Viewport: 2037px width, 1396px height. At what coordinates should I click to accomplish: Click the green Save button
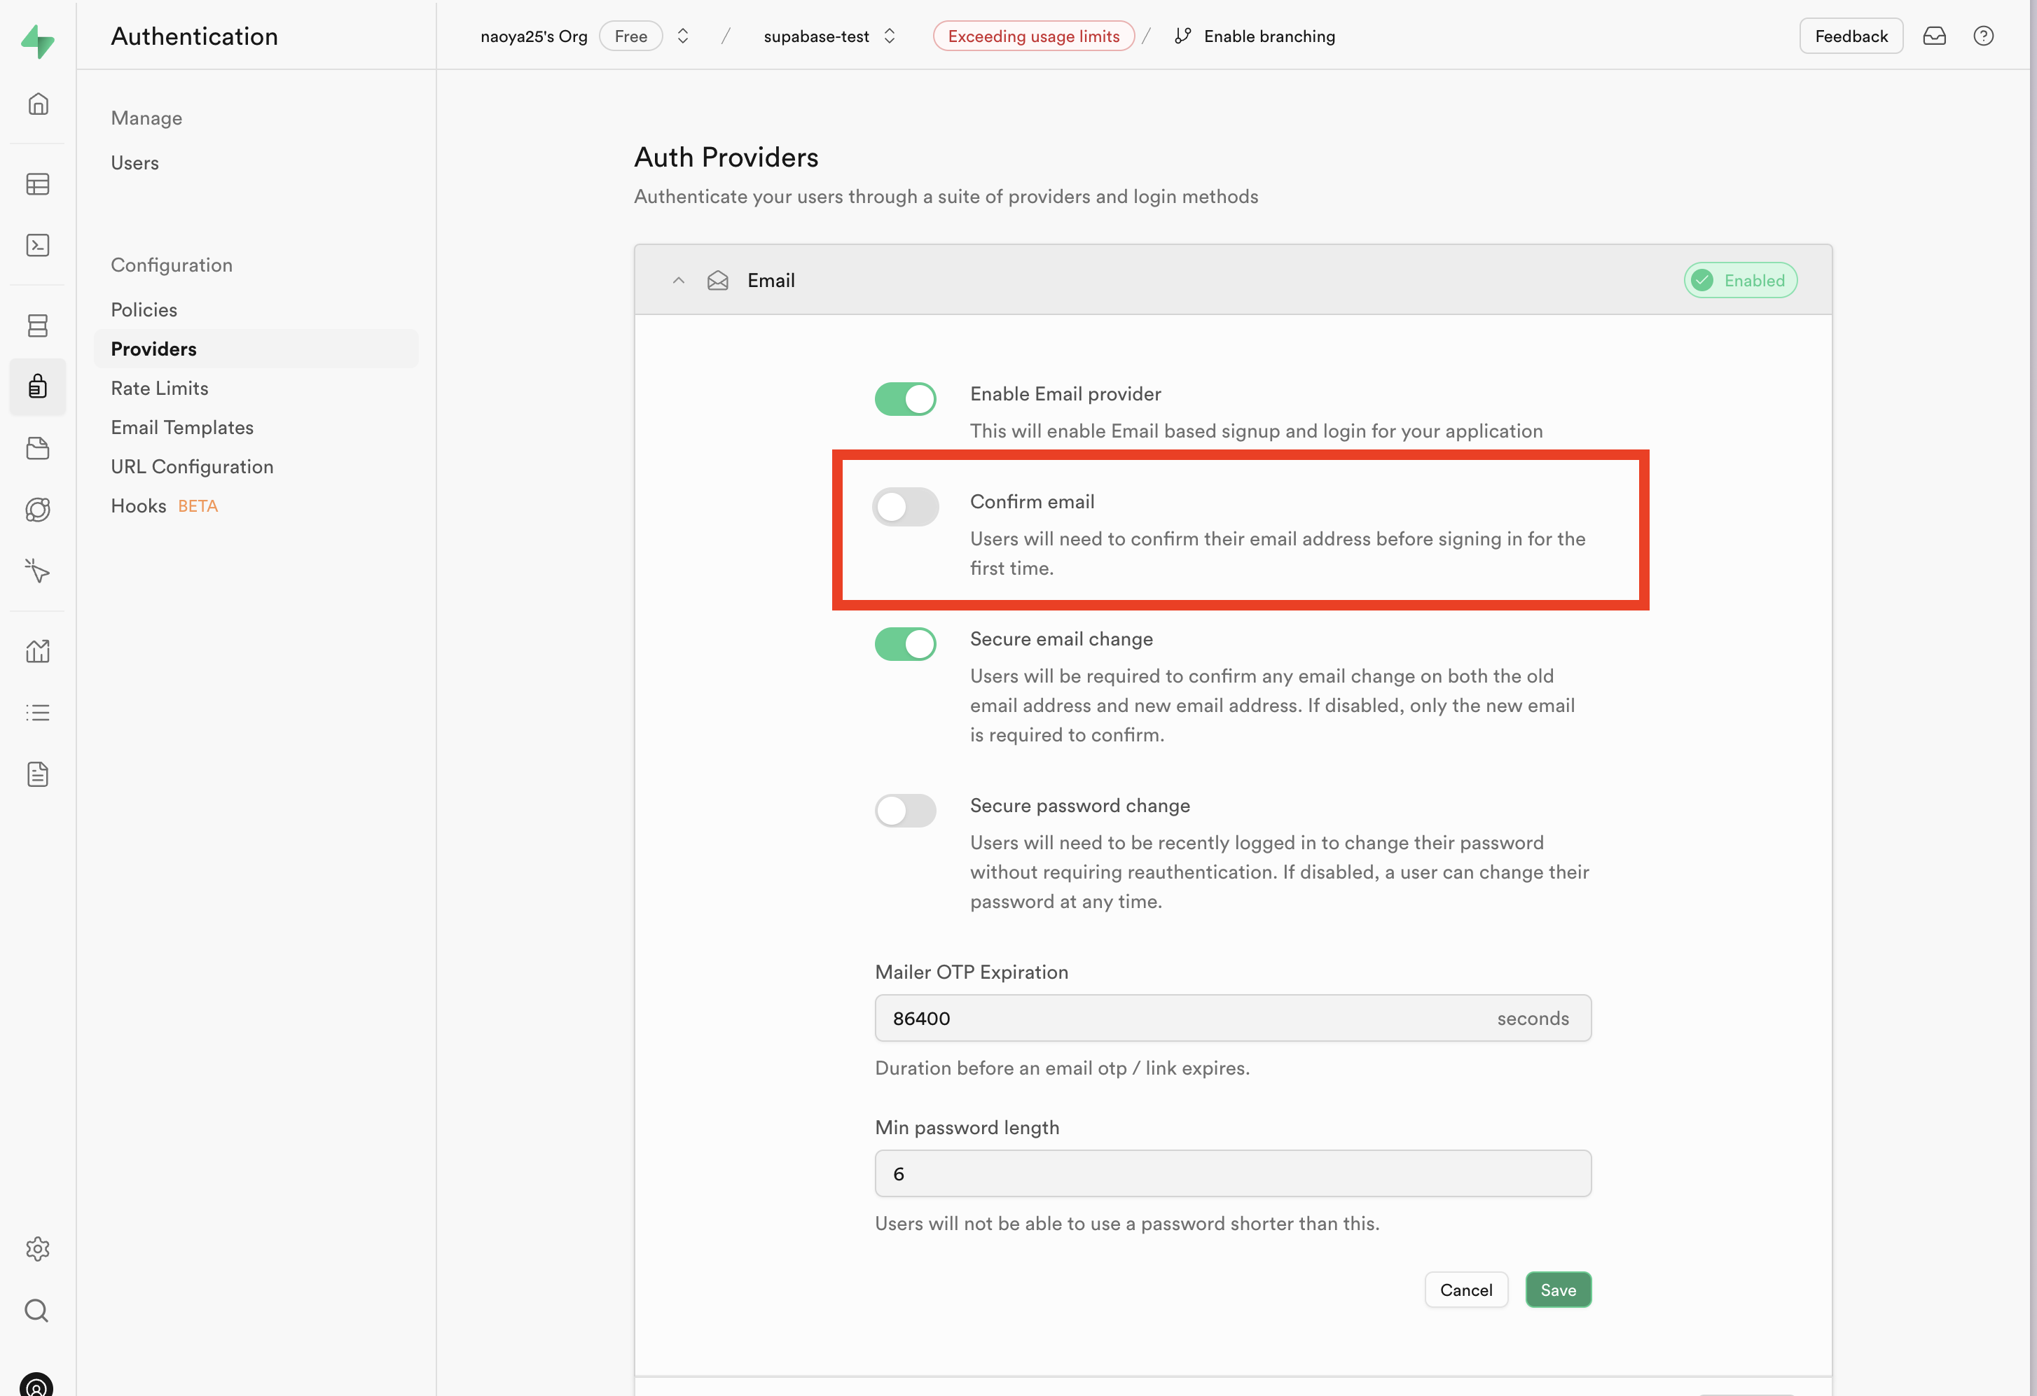tap(1558, 1290)
